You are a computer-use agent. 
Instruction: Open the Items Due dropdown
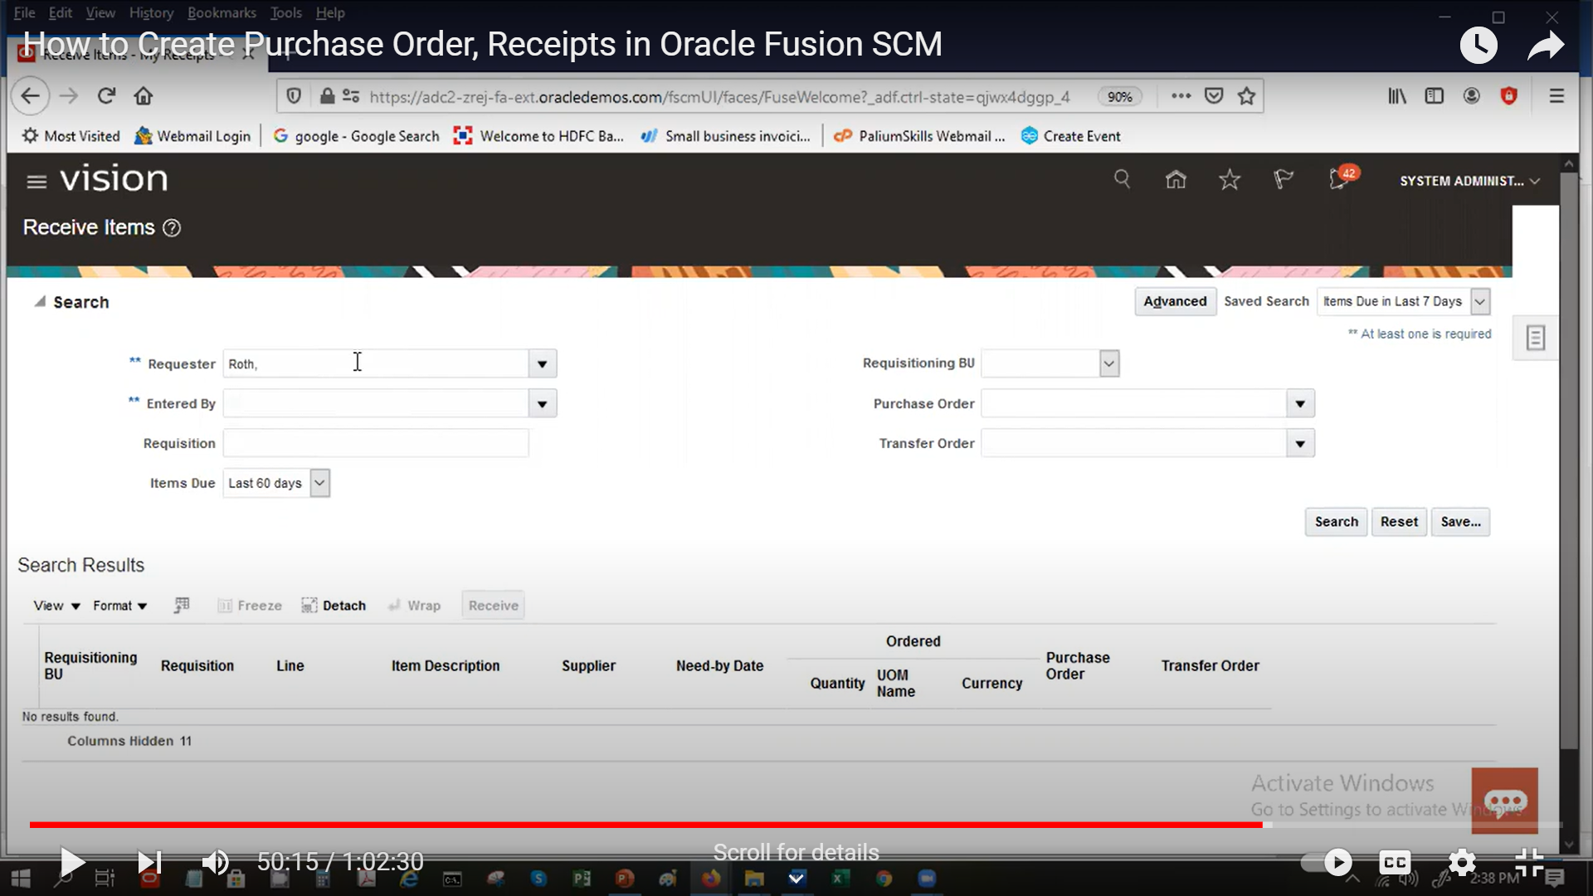[319, 483]
